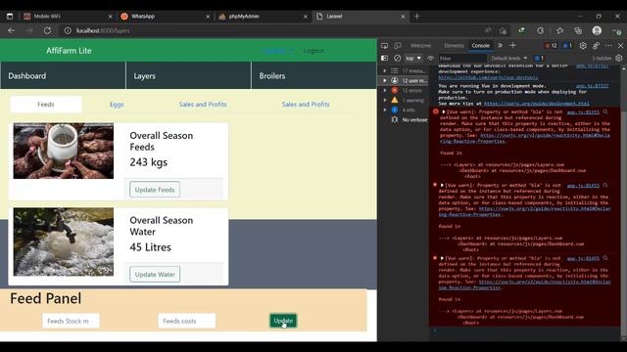Close the phpMyAdmin tab
This screenshot has width=627, height=352.
306,17
